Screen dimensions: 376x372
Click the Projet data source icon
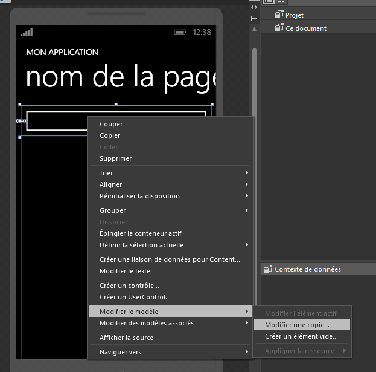tap(279, 15)
